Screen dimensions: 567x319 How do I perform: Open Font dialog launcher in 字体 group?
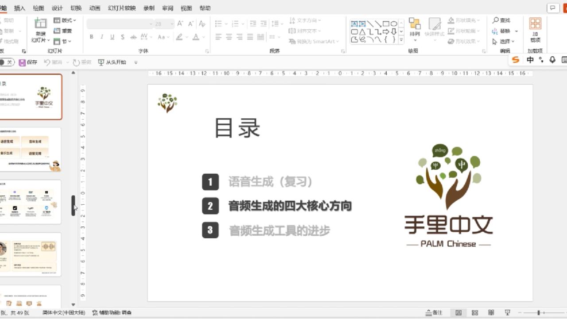(207, 51)
